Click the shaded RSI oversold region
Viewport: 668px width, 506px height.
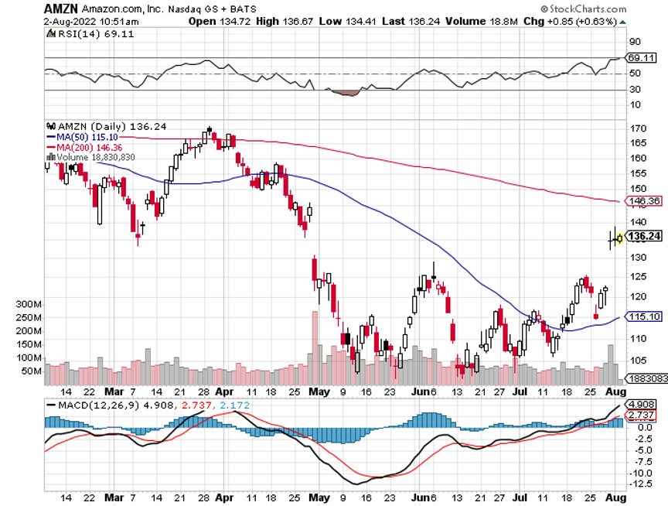point(346,93)
